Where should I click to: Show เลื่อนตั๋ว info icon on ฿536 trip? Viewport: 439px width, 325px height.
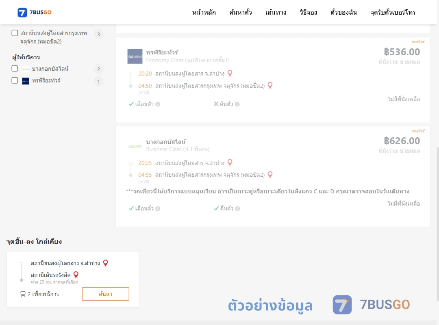[158, 104]
